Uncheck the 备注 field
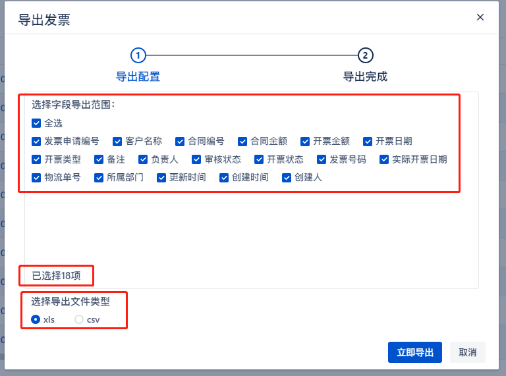The image size is (506, 376). click(99, 159)
